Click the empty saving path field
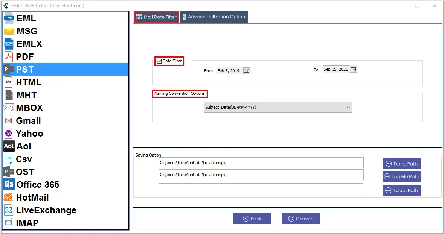Screen dimensions: 444x234 coord(261,189)
